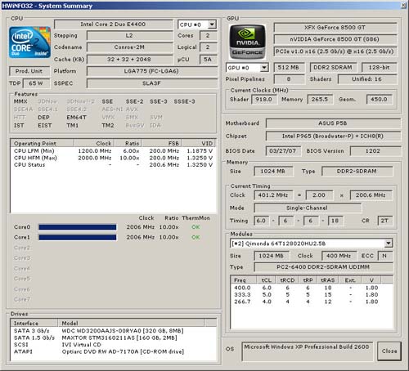
Task: Select the CPU LFM (Min) row
Action: 113,151
